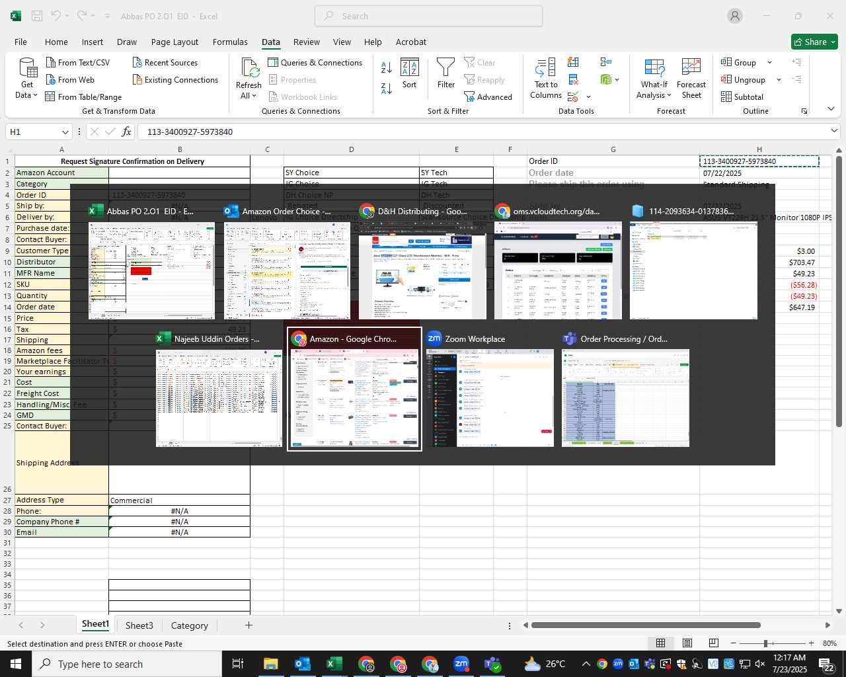This screenshot has height=677, width=846.
Task: Sort Z to A descending
Action: (x=387, y=88)
